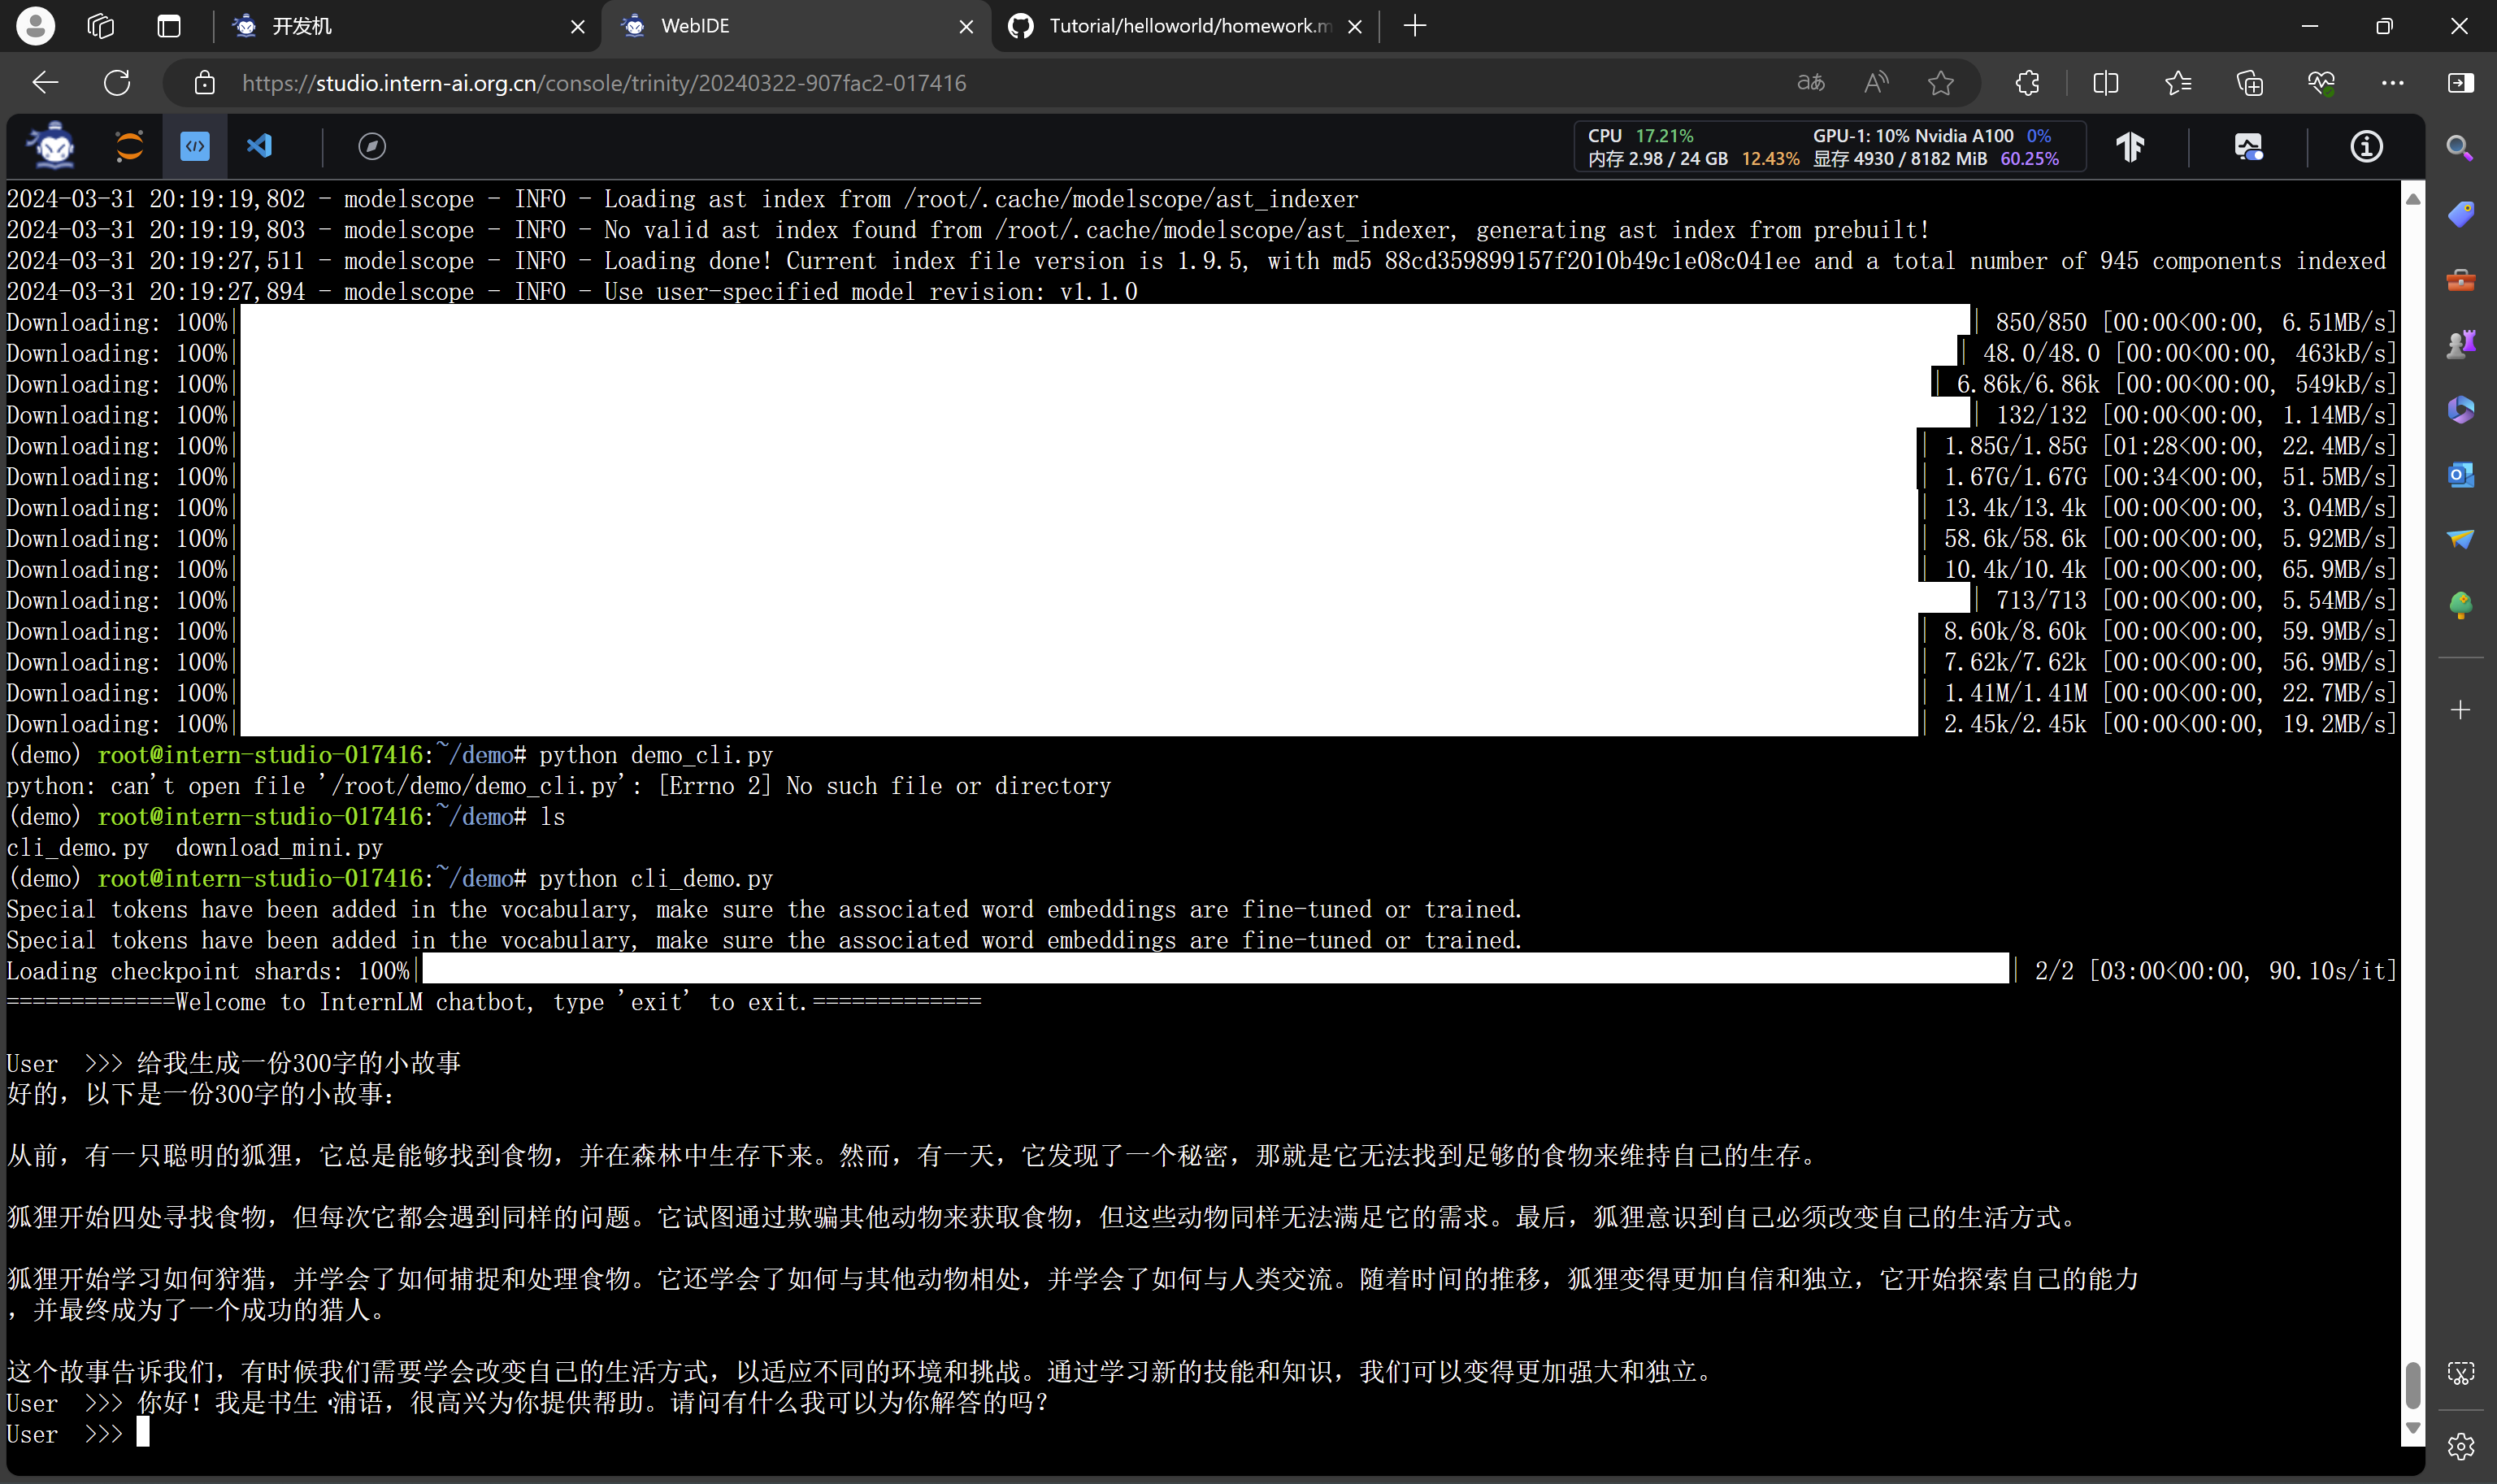2497x1484 pixels.
Task: Open the info icon in toolbar
Action: click(2365, 147)
